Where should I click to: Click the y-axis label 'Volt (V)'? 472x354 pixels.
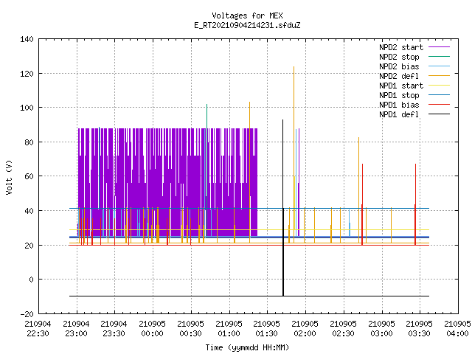[9, 177]
